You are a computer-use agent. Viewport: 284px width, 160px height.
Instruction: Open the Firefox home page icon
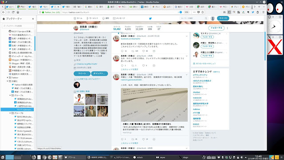[x=18, y=12]
